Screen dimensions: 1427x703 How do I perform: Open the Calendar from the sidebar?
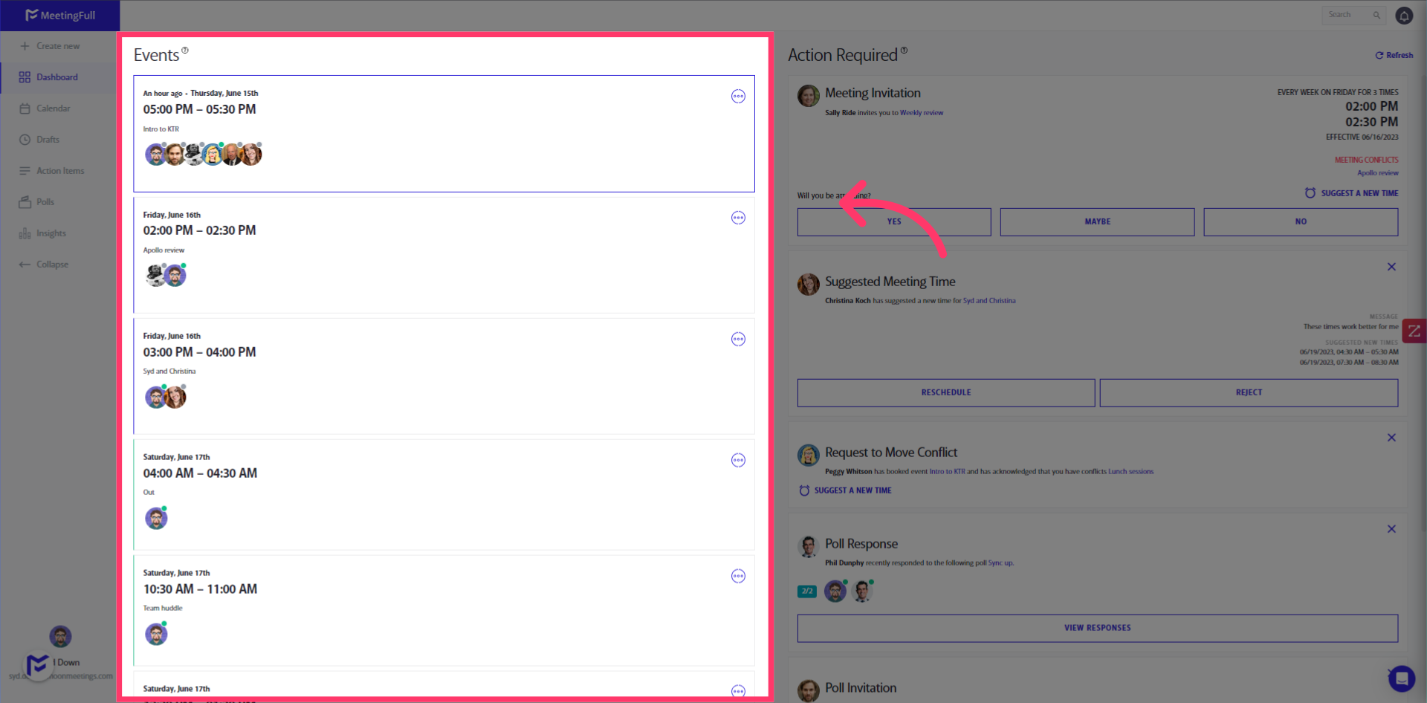[x=52, y=108]
